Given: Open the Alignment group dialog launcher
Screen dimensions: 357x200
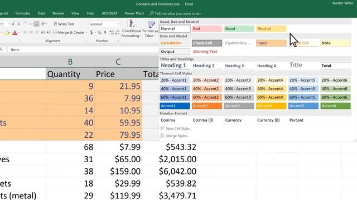Looking at the screenshot, I should [86, 41].
